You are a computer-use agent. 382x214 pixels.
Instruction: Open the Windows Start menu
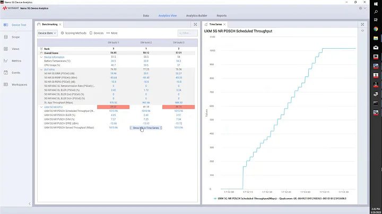pos(376,4)
